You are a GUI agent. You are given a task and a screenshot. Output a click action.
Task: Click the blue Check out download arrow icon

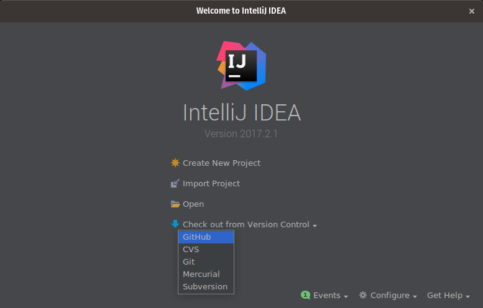pos(175,224)
